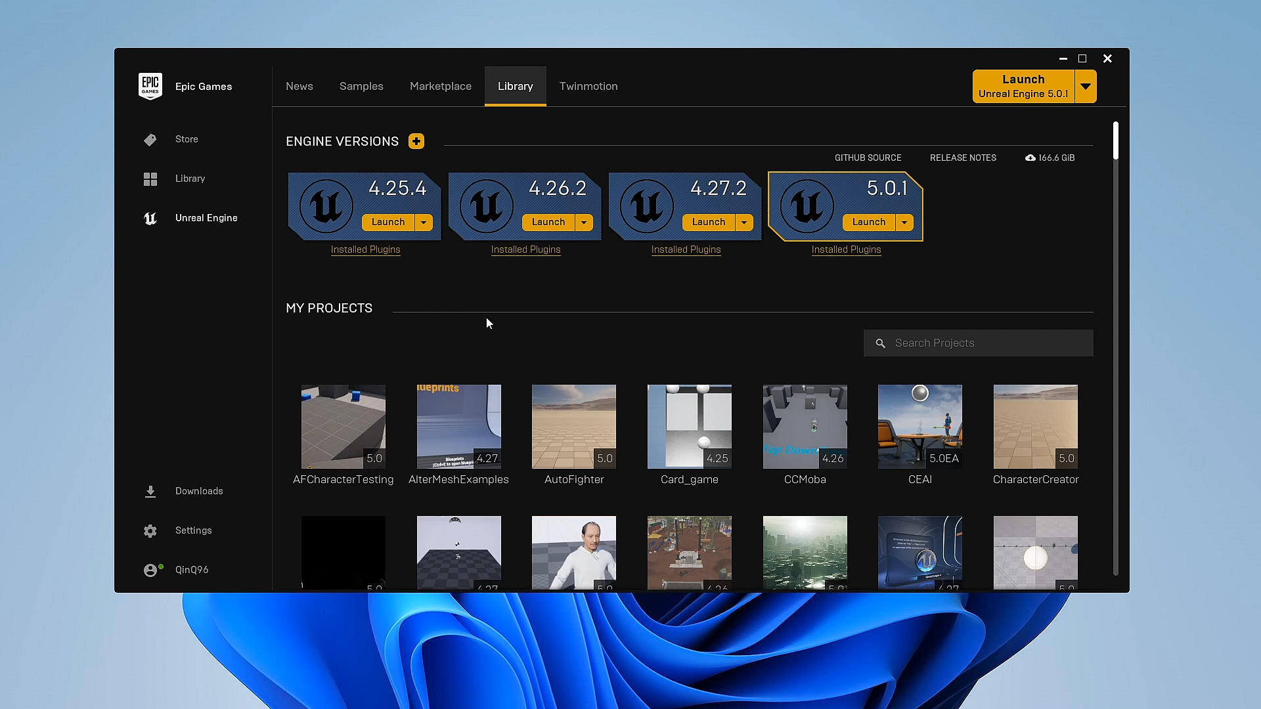
Task: Click QinQ96 account profile icon
Action: [x=150, y=570]
